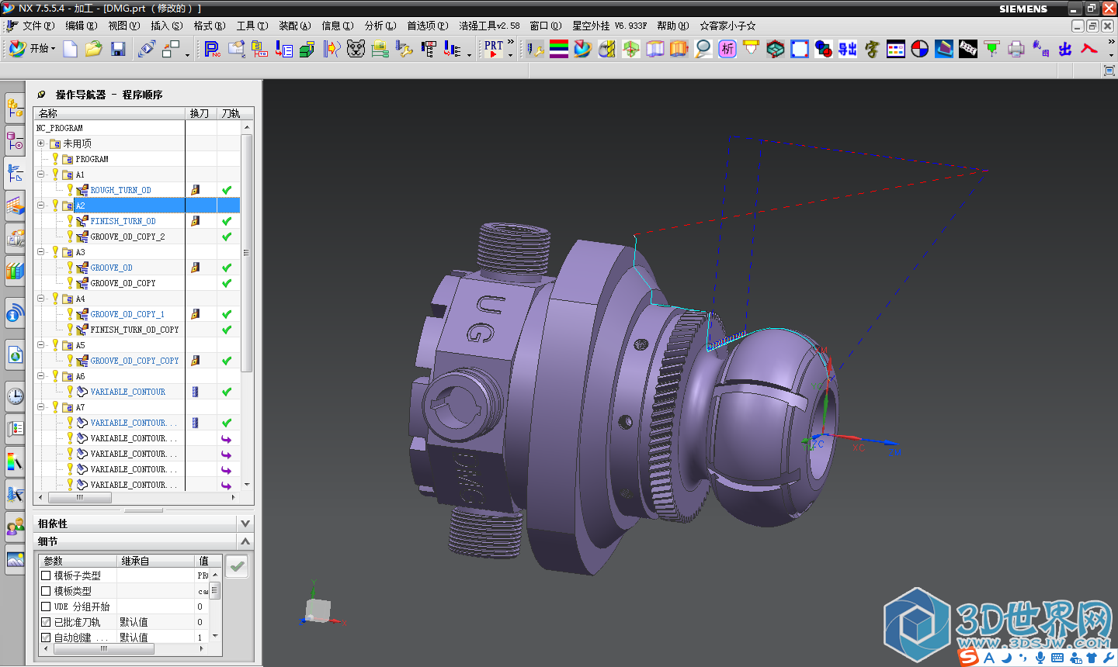The image size is (1118, 667).
Task: Click the PRT play toolbar icon
Action: pyautogui.click(x=494, y=49)
